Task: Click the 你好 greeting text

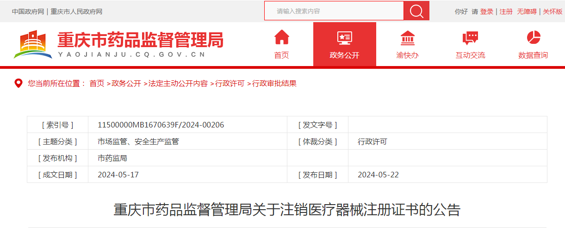Action: (461, 12)
